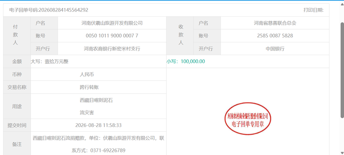Select payee account 2585 0087 5828
344x155 pixels.
[275, 36]
